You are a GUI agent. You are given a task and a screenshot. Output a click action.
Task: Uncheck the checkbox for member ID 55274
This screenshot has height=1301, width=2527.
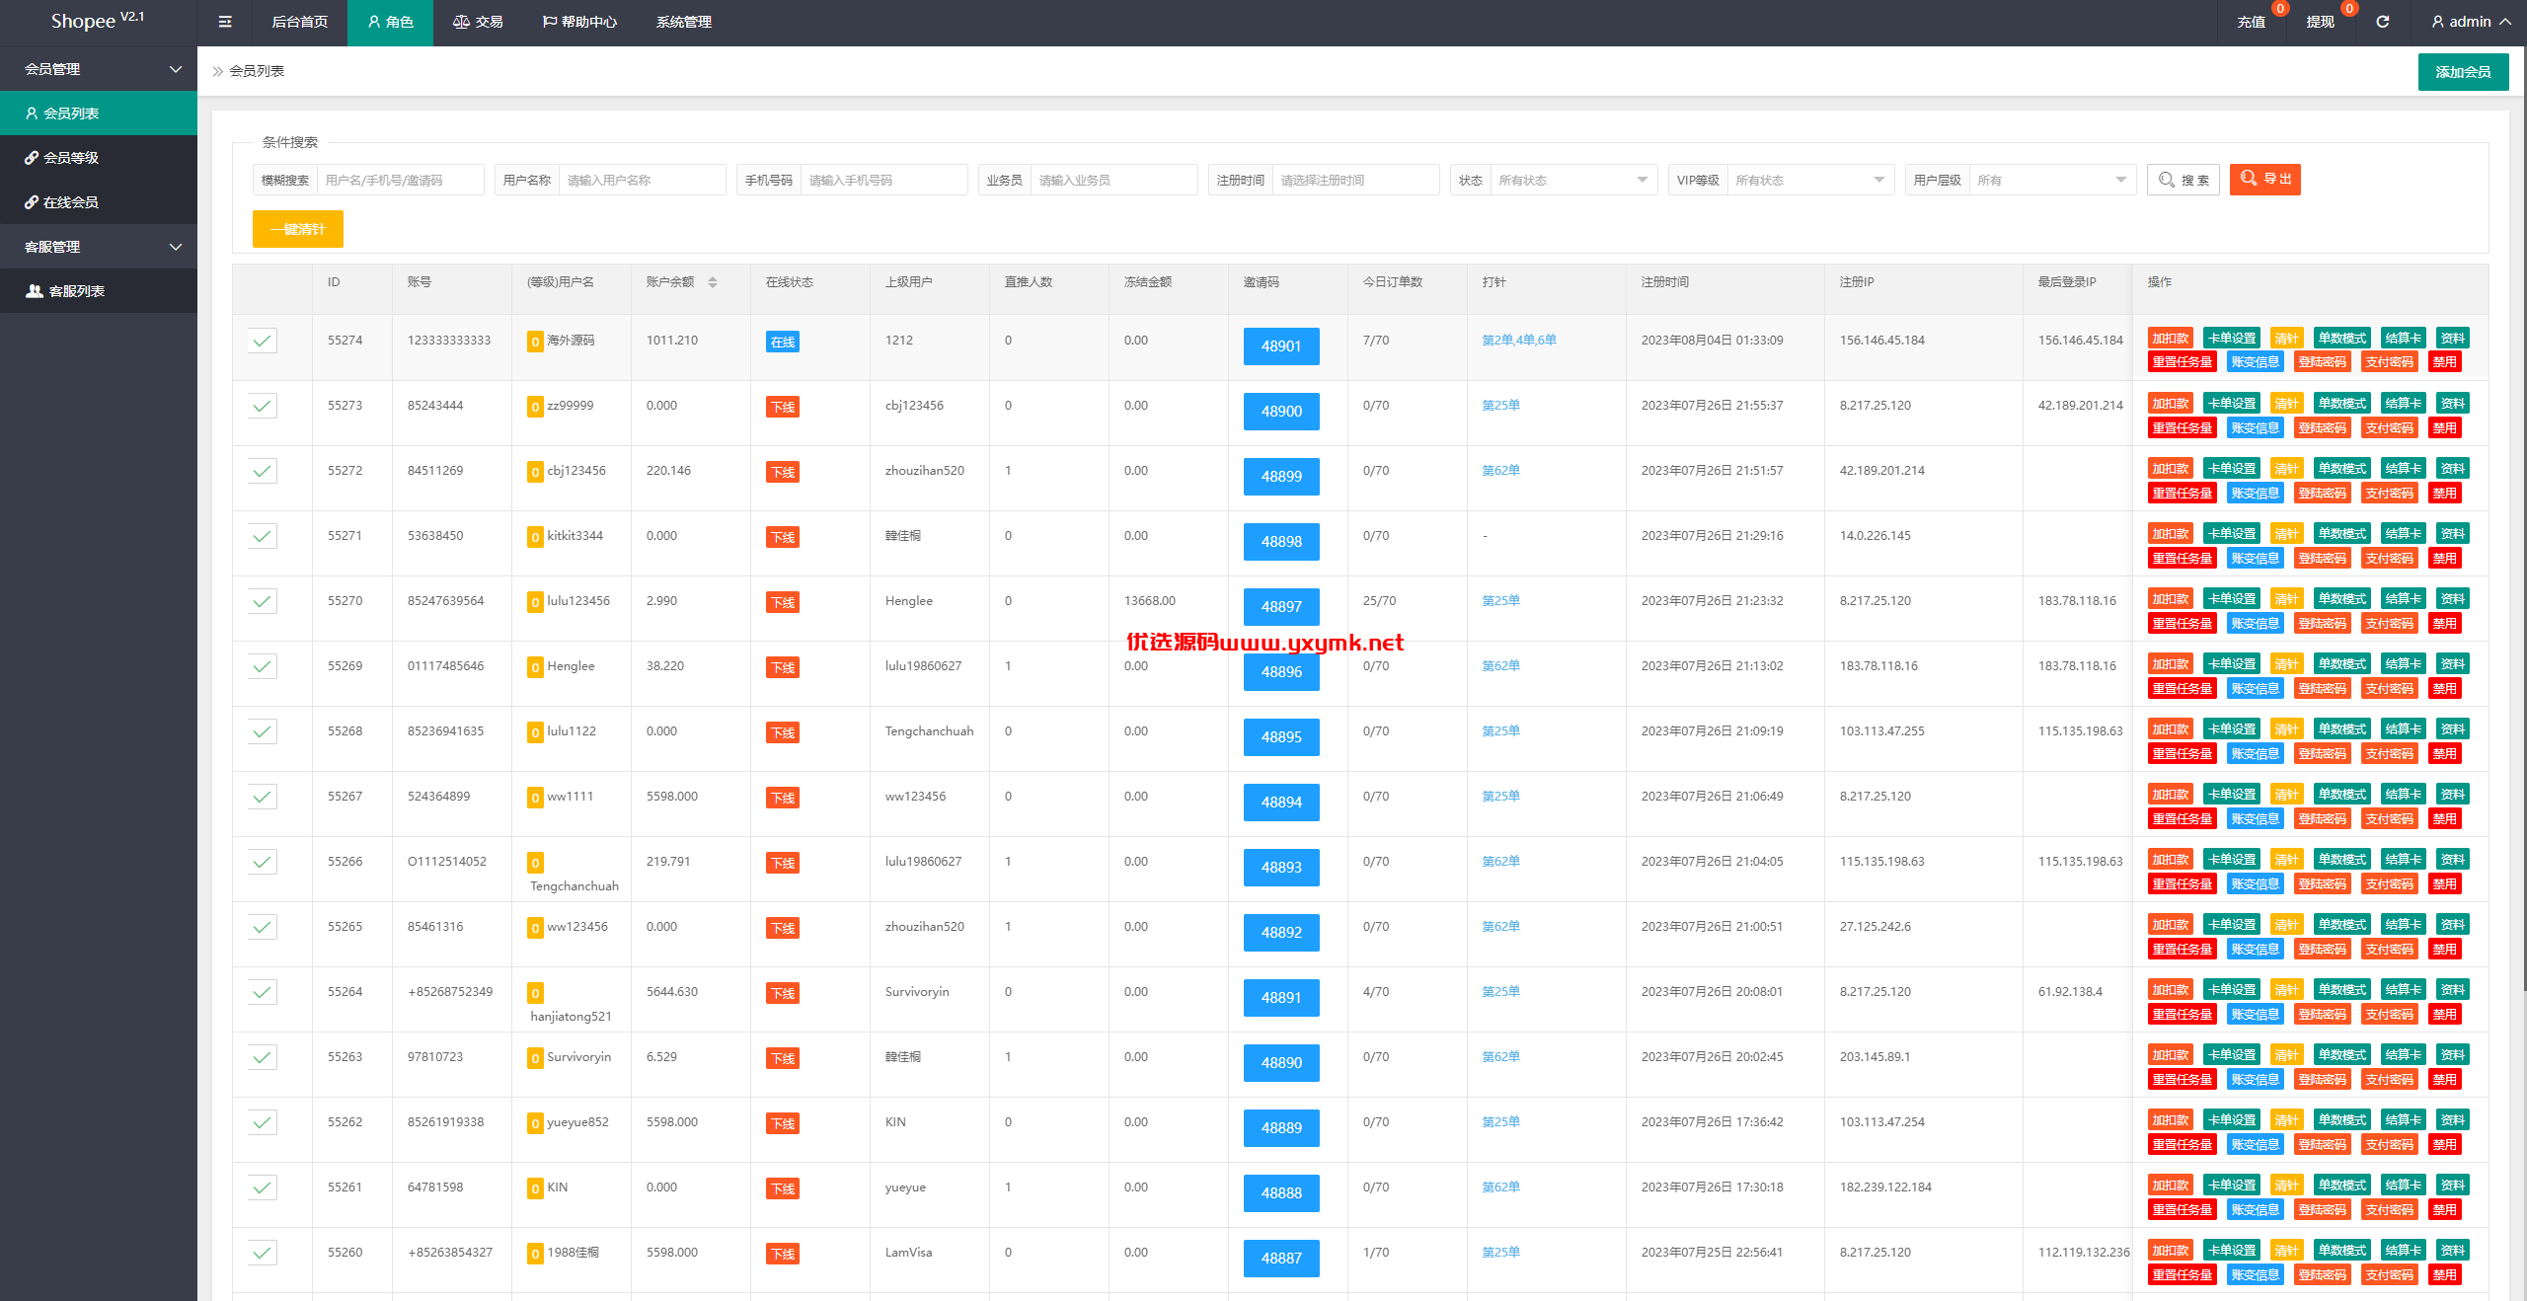(262, 341)
